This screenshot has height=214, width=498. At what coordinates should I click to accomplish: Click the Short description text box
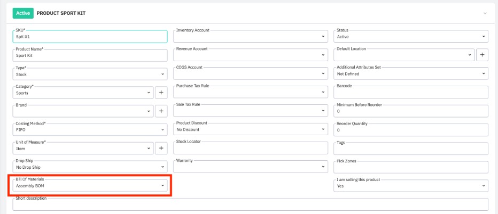point(250,205)
